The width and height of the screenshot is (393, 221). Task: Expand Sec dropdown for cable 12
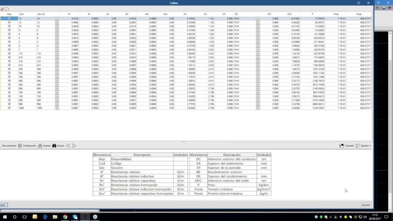tap(57, 23)
